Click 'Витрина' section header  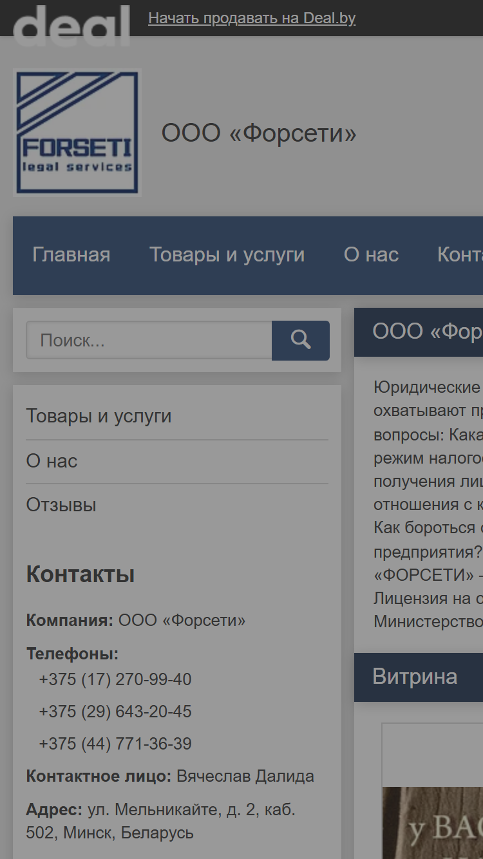click(x=419, y=677)
